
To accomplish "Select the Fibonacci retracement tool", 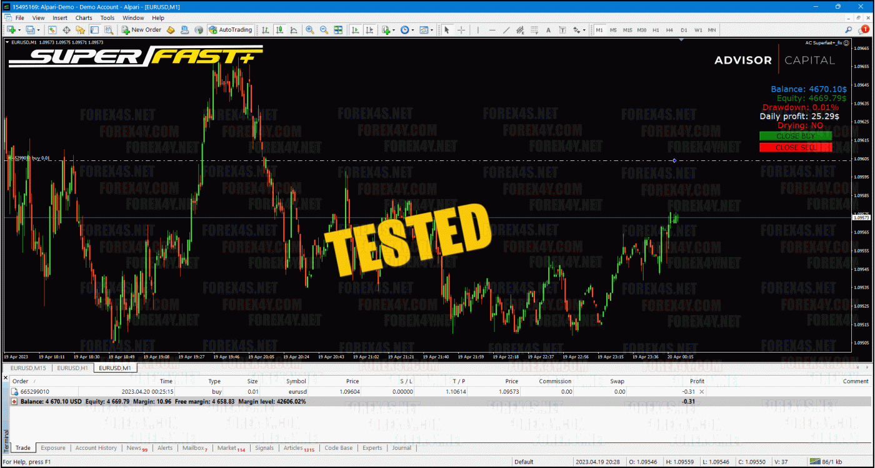I will click(x=534, y=29).
